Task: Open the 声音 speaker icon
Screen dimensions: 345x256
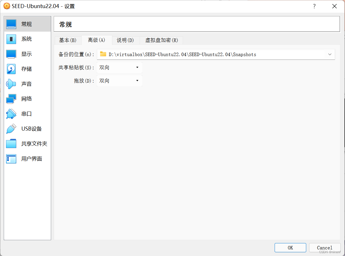Action: [x=11, y=84]
